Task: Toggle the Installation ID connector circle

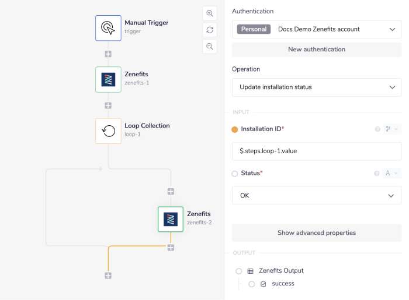Action: click(x=235, y=129)
